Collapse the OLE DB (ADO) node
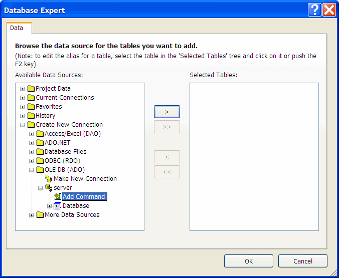 coord(32,170)
